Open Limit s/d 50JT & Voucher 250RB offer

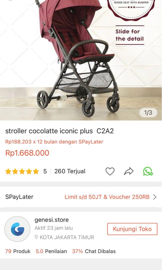(107, 197)
